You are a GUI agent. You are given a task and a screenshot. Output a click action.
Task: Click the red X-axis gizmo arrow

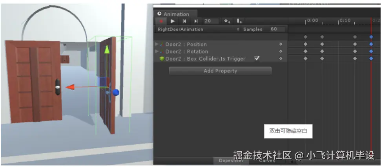70,87
